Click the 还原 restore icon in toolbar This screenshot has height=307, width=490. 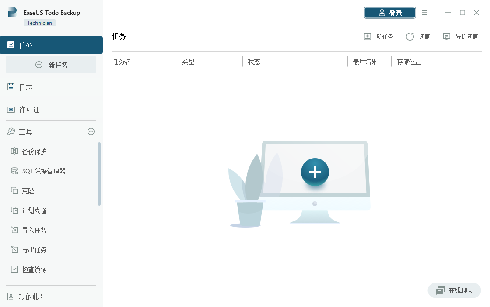point(410,37)
